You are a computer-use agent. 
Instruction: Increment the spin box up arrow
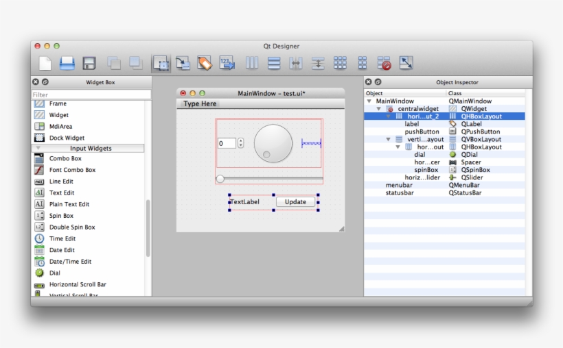[240, 140]
